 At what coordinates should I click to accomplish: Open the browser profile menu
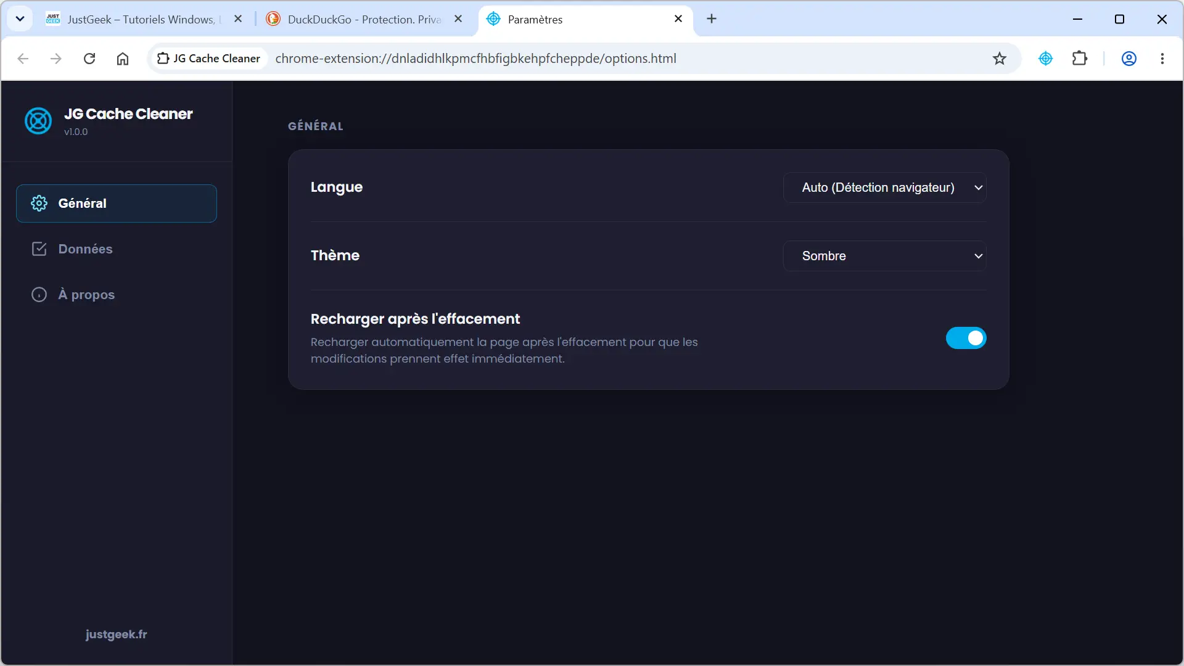tap(1129, 59)
